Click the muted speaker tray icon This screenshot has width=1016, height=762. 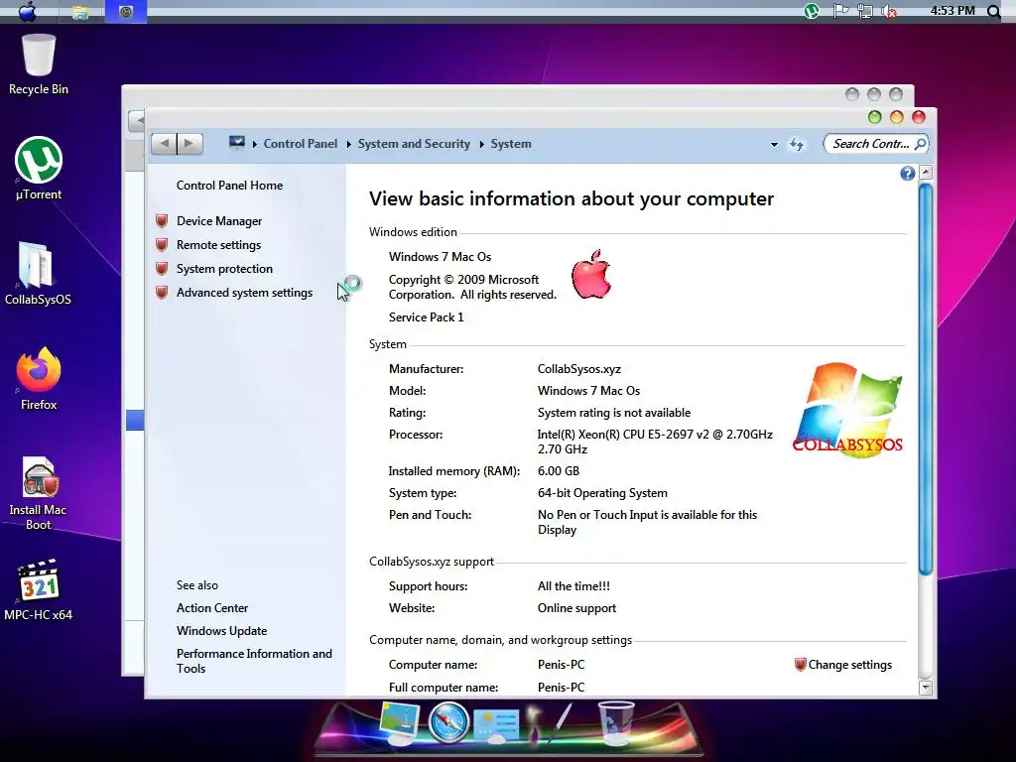pos(890,11)
